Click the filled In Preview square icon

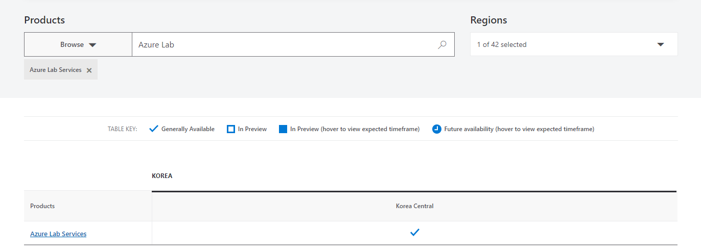click(x=283, y=129)
